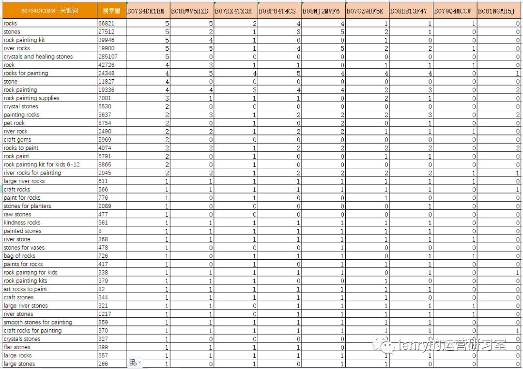Select the B07S4DK1BM keyword header cell

click(x=50, y=11)
